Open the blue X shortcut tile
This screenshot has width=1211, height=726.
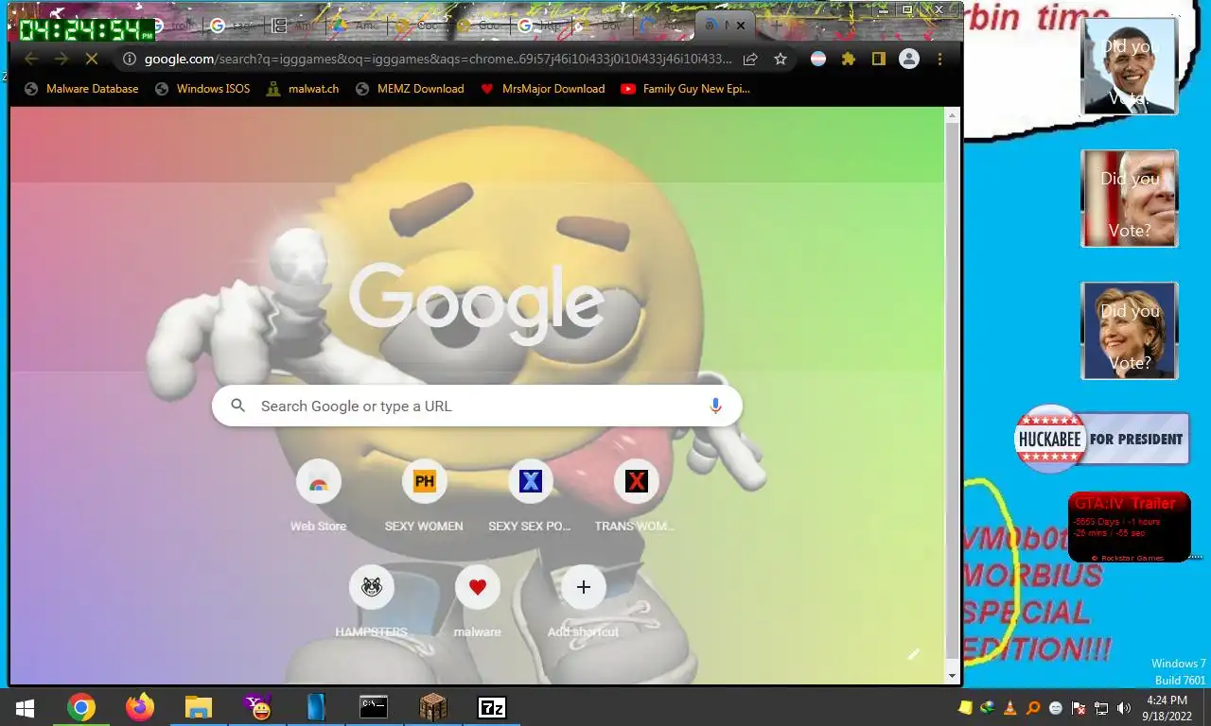tap(530, 496)
